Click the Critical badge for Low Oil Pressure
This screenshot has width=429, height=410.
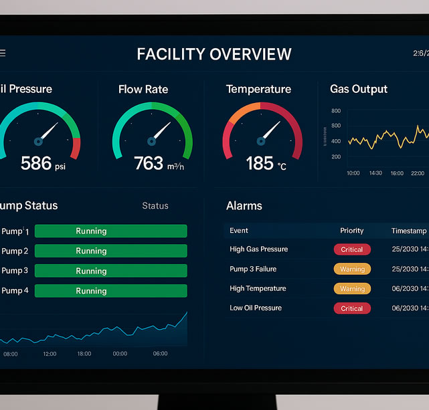(x=352, y=308)
